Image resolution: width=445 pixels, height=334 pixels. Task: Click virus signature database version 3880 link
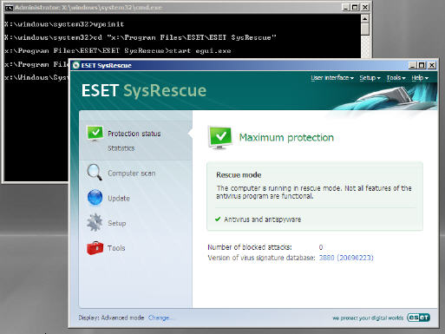click(x=346, y=258)
